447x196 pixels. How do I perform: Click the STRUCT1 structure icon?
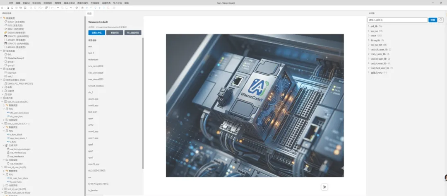tap(6, 36)
